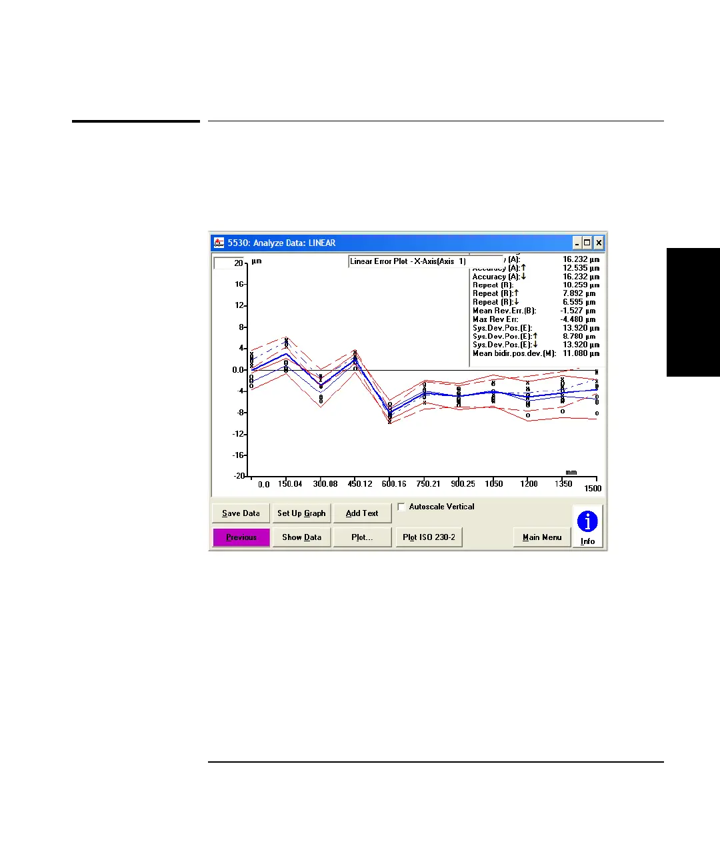Click the vertical scale input showing 20
Image resolution: width=720 pixels, height=864 pixels.
(x=229, y=263)
